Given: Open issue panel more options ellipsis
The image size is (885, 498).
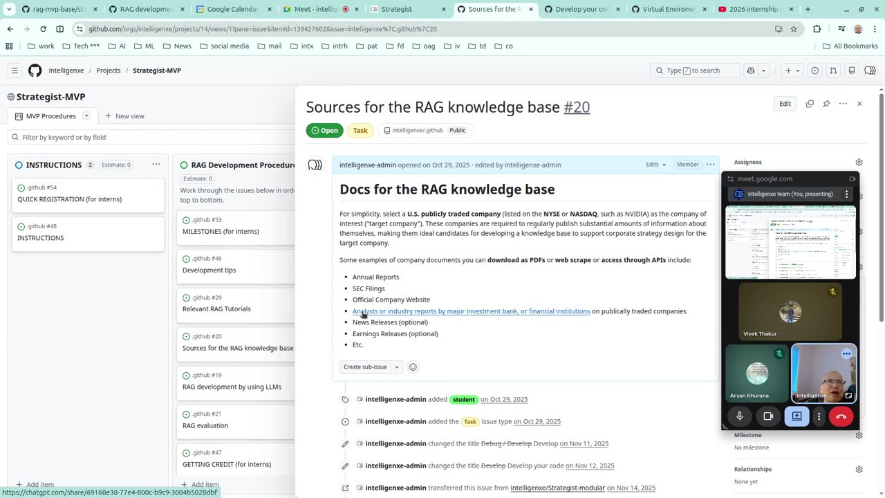Looking at the screenshot, I should click(x=843, y=104).
